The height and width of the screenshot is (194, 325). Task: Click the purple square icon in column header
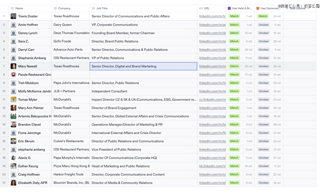(229, 8)
